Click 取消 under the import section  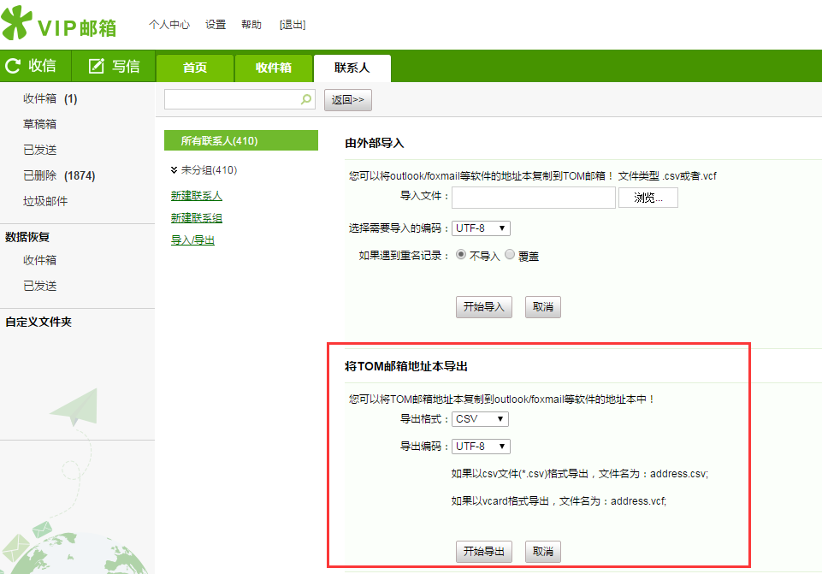tap(543, 306)
